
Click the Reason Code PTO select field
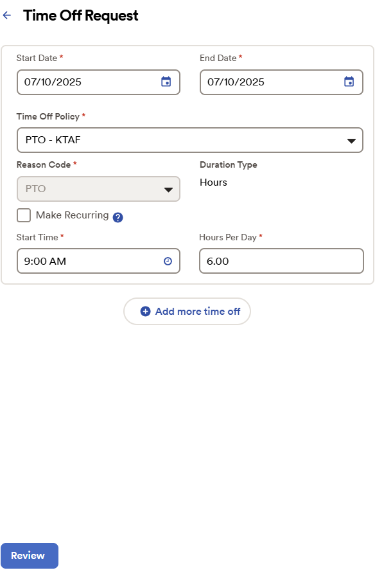pyautogui.click(x=98, y=189)
